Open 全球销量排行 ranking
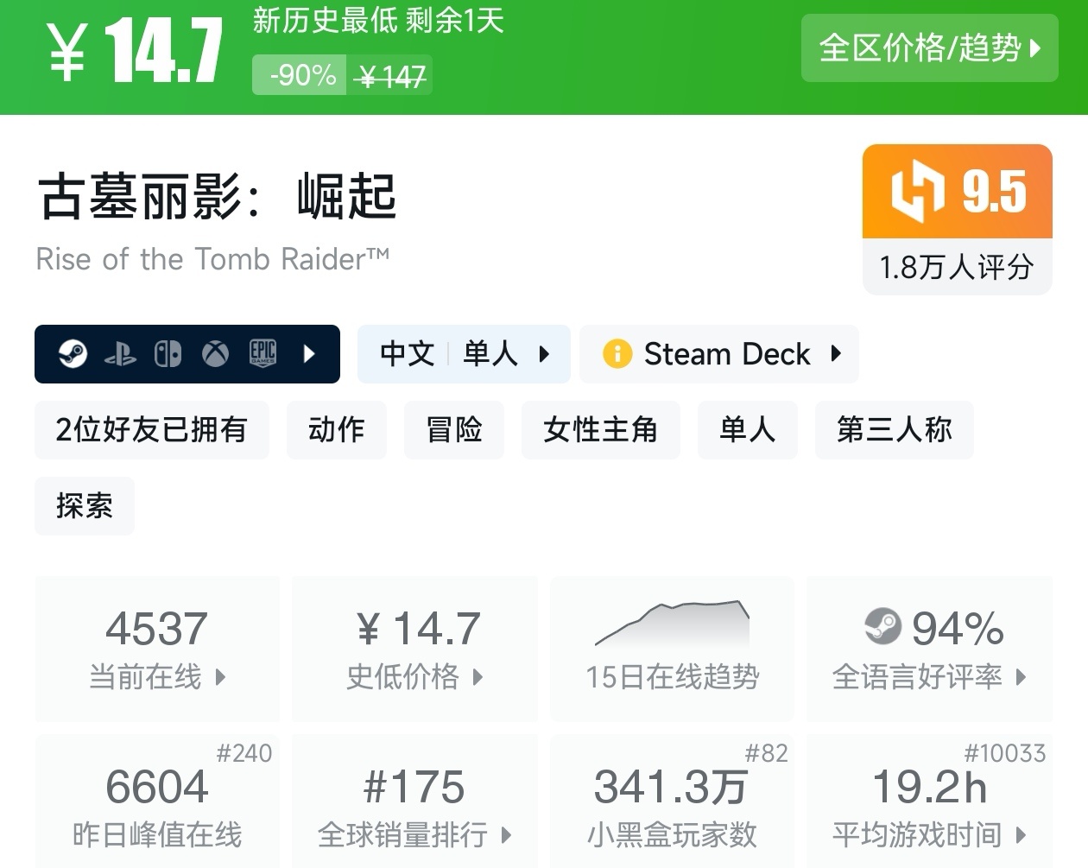The width and height of the screenshot is (1088, 868). 415,805
